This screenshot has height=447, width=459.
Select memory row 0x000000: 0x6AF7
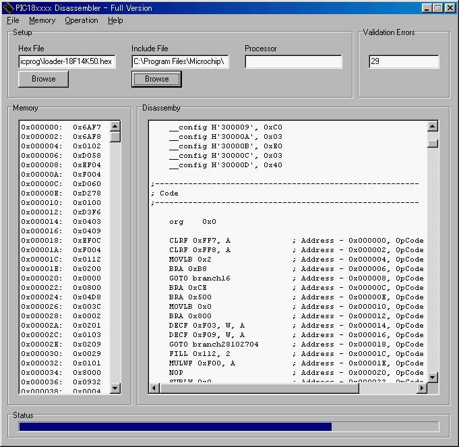[61, 127]
